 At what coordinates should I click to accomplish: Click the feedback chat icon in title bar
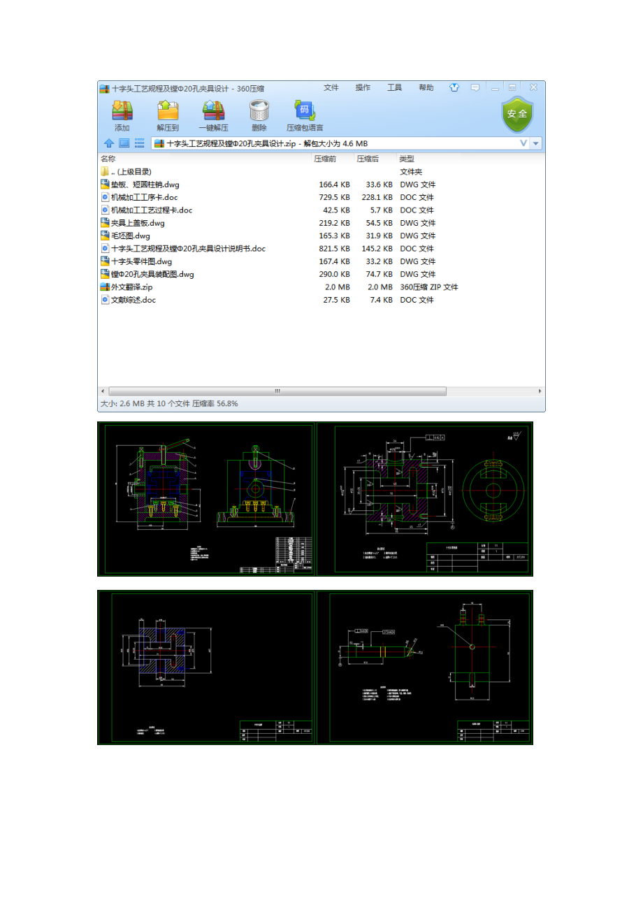(x=475, y=88)
